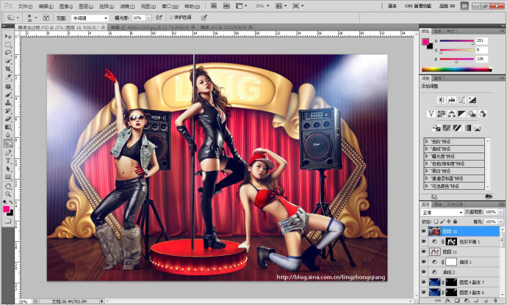Hide the 色彩平衡 1 layer
This screenshot has height=305, width=507.
pos(423,241)
